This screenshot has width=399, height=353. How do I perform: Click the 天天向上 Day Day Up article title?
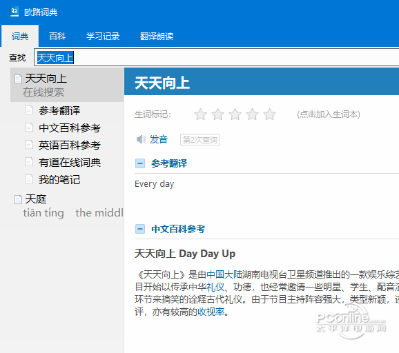click(x=185, y=254)
